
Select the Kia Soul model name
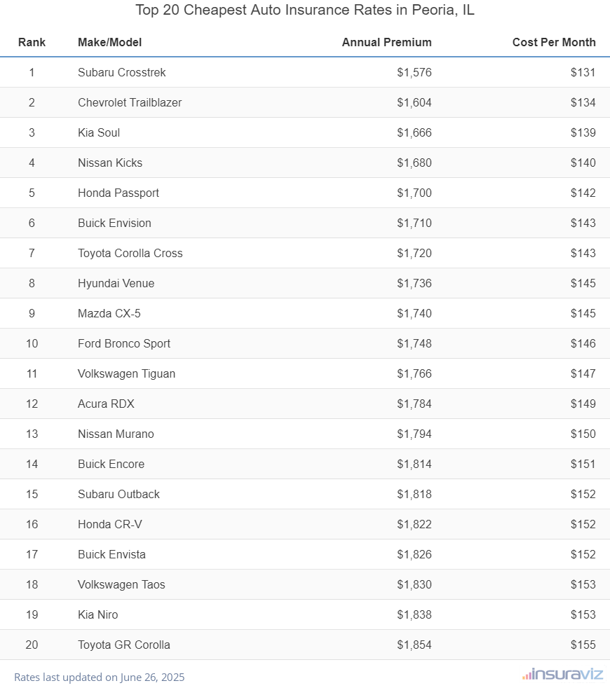click(x=99, y=132)
